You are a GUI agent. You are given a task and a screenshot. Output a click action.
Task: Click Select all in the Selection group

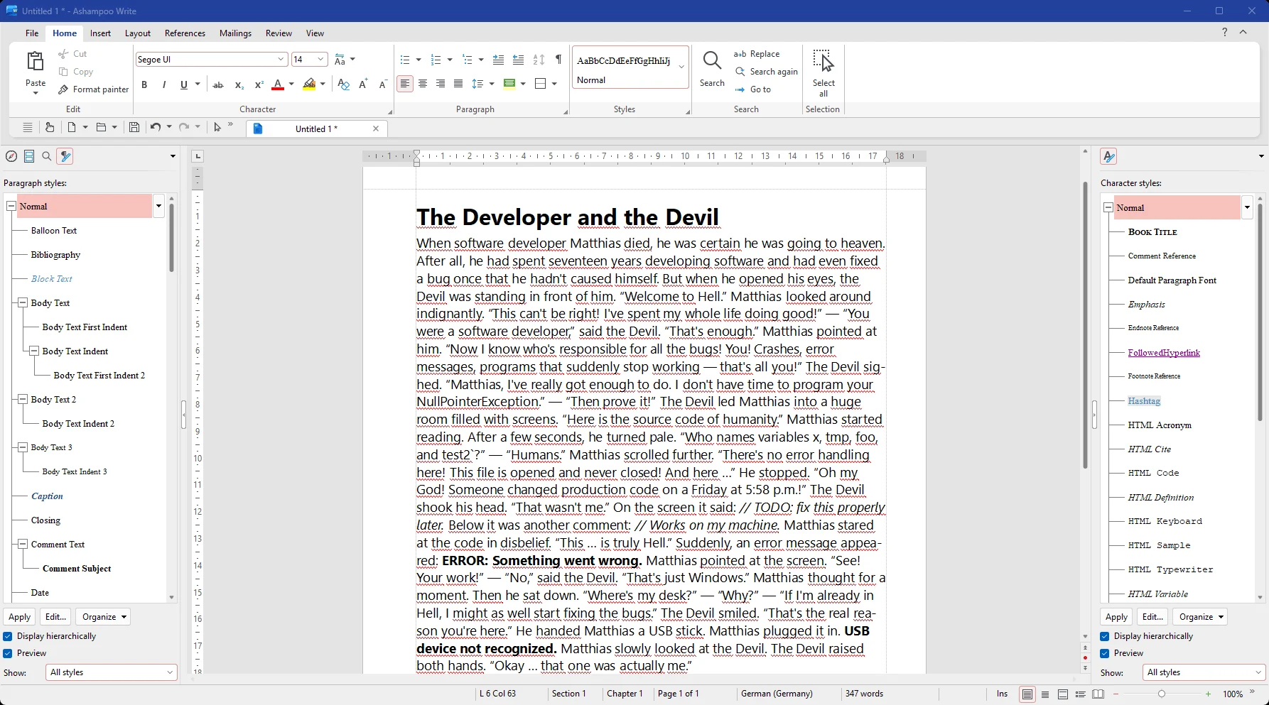pyautogui.click(x=823, y=72)
